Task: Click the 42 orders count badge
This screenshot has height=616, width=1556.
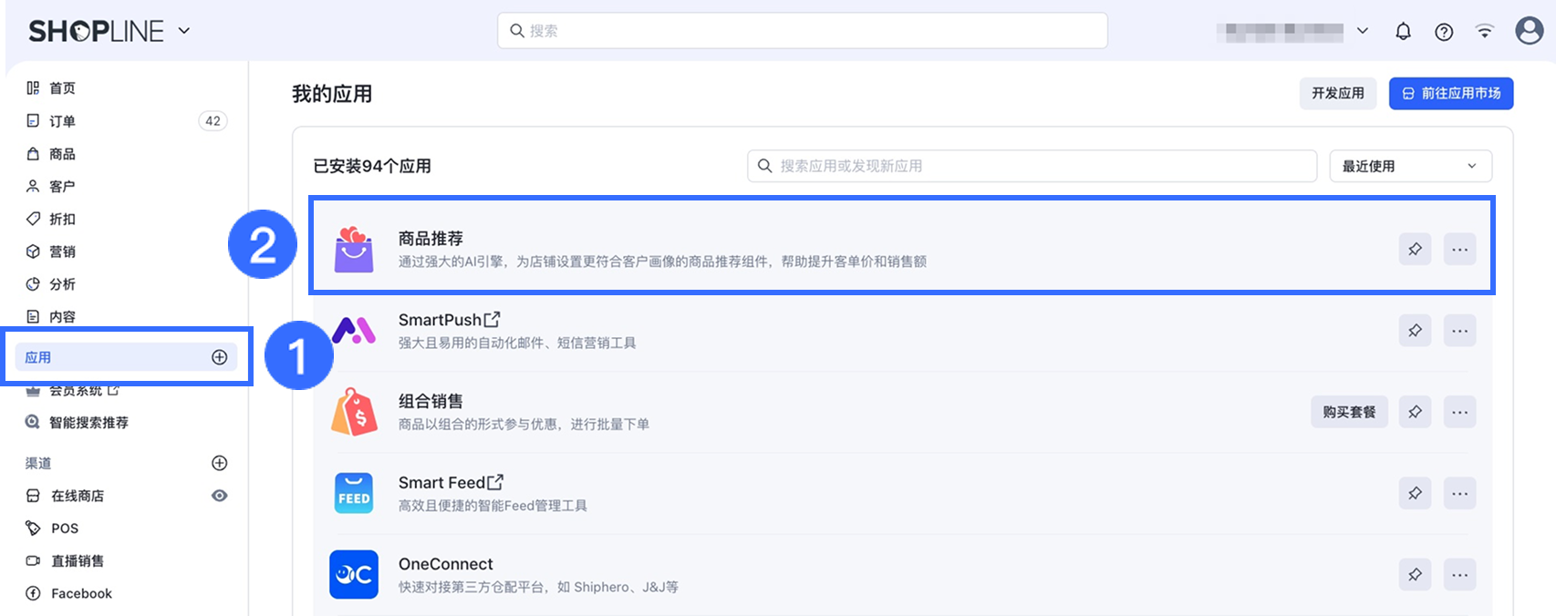Action: (213, 121)
